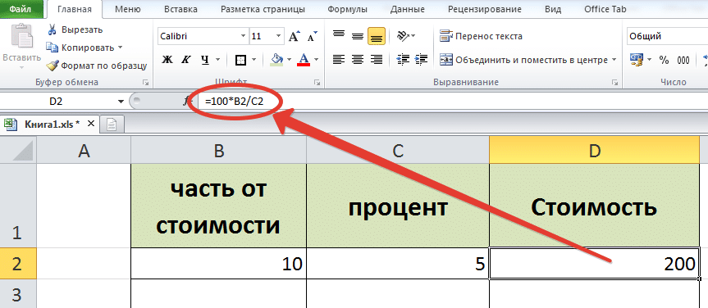Switch to the Вставка tab
Viewport: 708px width, 308px height.
tap(180, 9)
